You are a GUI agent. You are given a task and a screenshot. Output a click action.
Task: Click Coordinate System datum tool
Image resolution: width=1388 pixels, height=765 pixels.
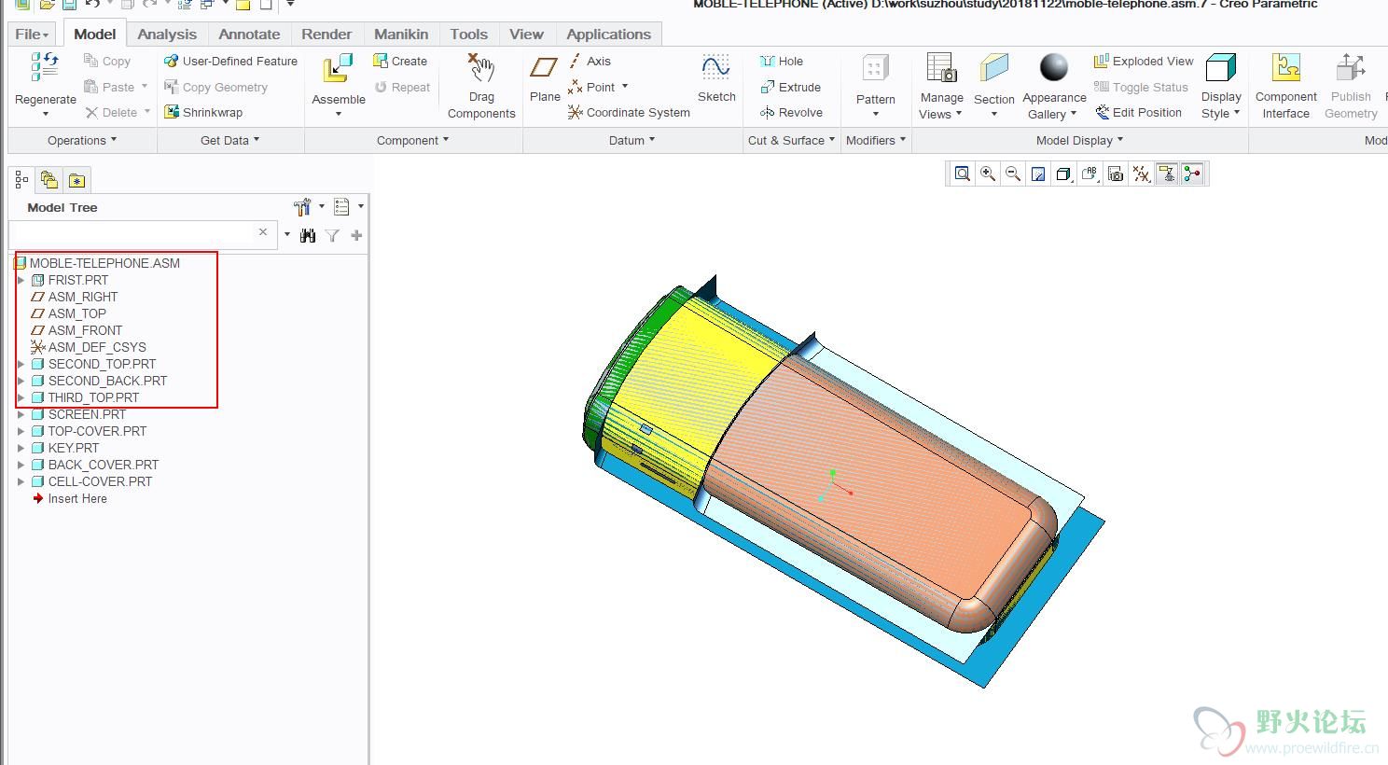pyautogui.click(x=629, y=112)
